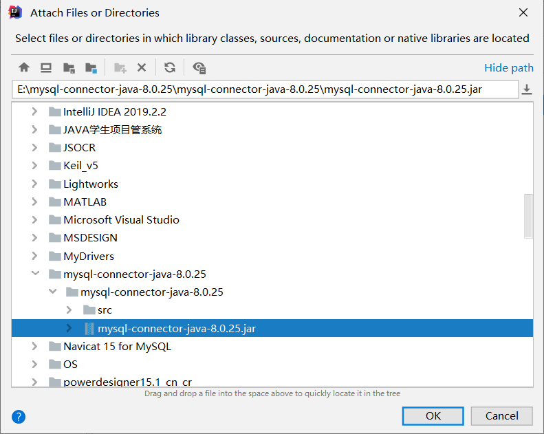Select nested mysql-connector-java-8.0.25 subfolder name
The image size is (544, 434).
pyautogui.click(x=151, y=292)
